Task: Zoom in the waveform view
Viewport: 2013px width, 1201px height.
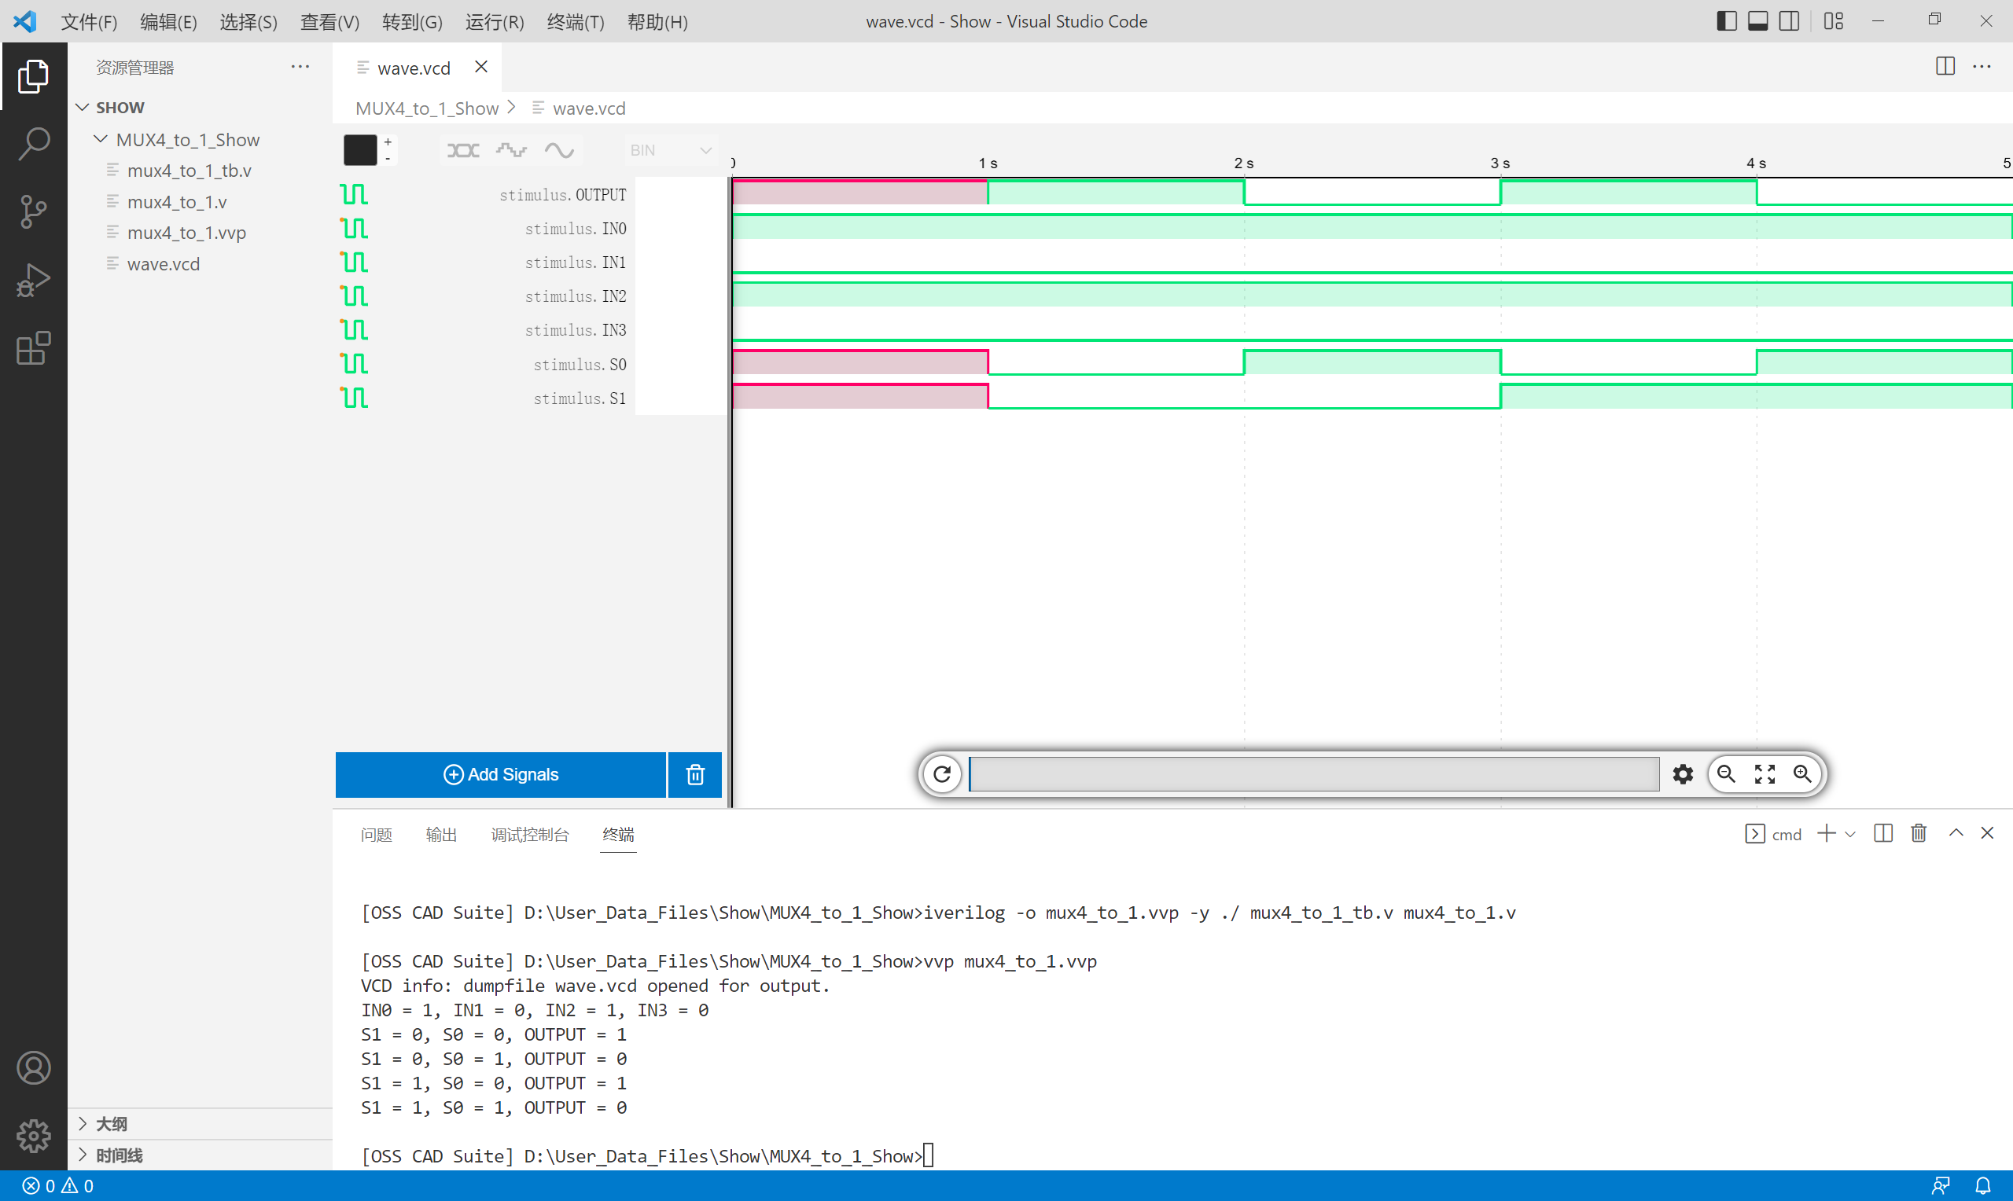Action: [1802, 773]
